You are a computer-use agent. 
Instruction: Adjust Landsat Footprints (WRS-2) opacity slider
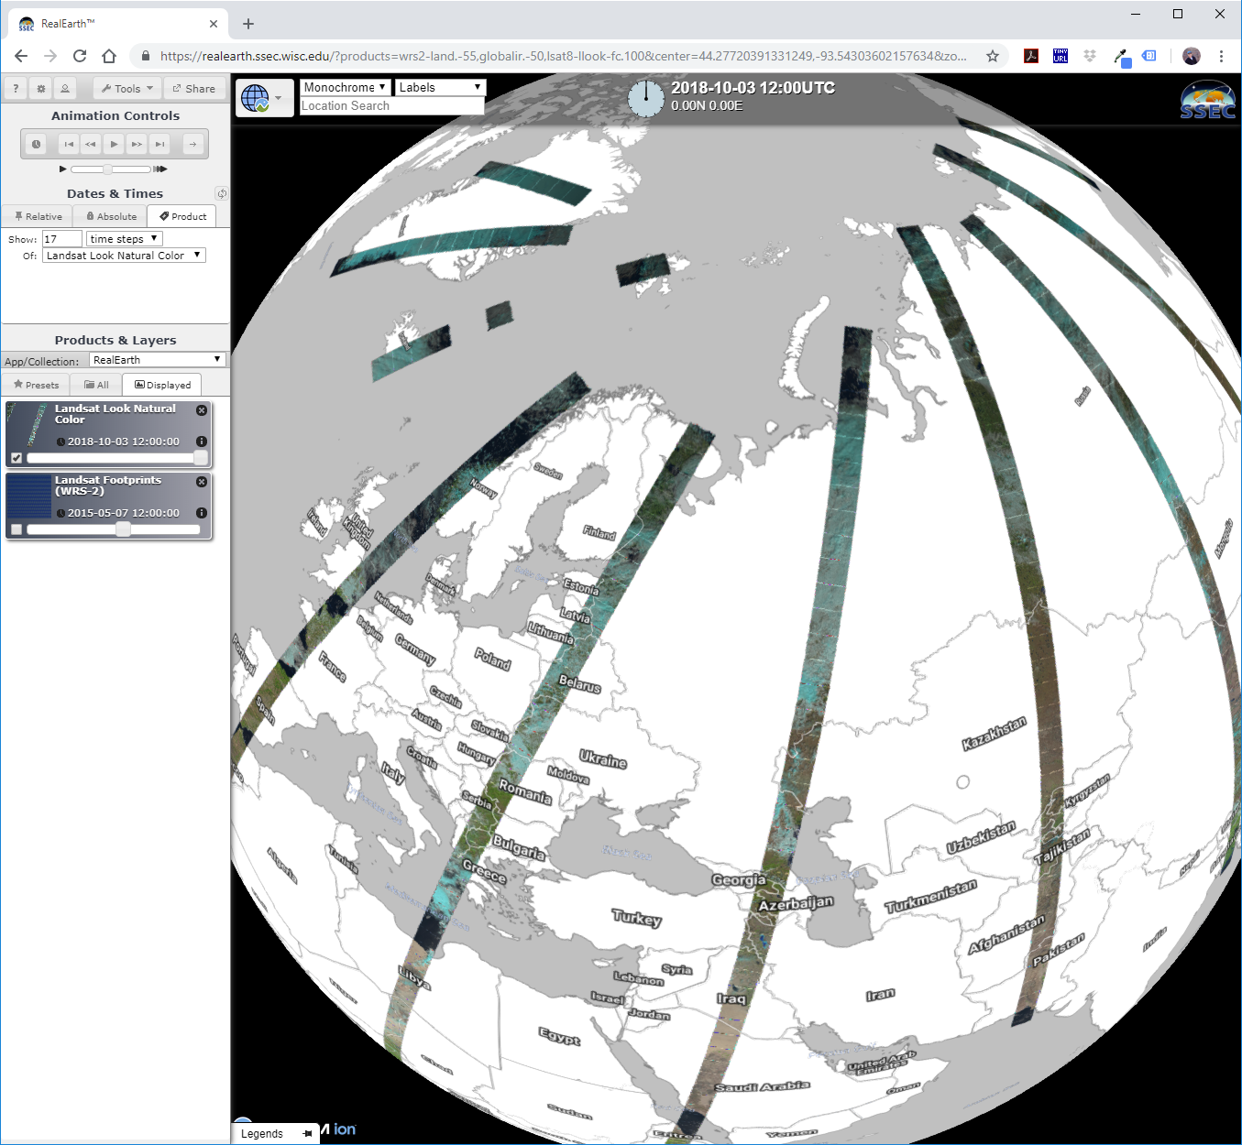point(114,529)
